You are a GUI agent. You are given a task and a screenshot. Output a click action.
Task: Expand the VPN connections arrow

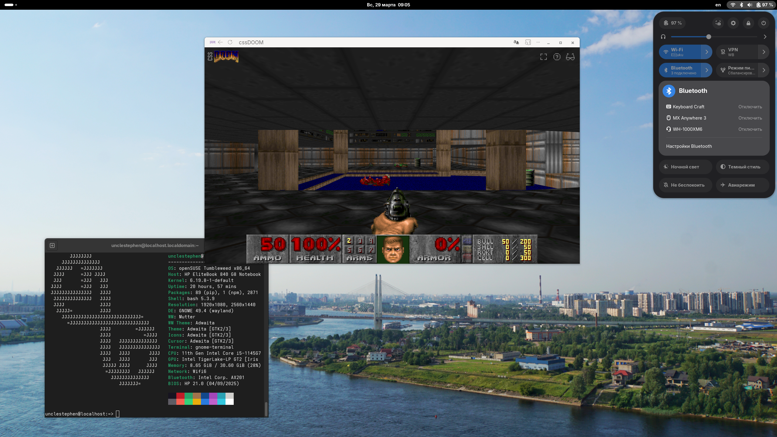[764, 52]
